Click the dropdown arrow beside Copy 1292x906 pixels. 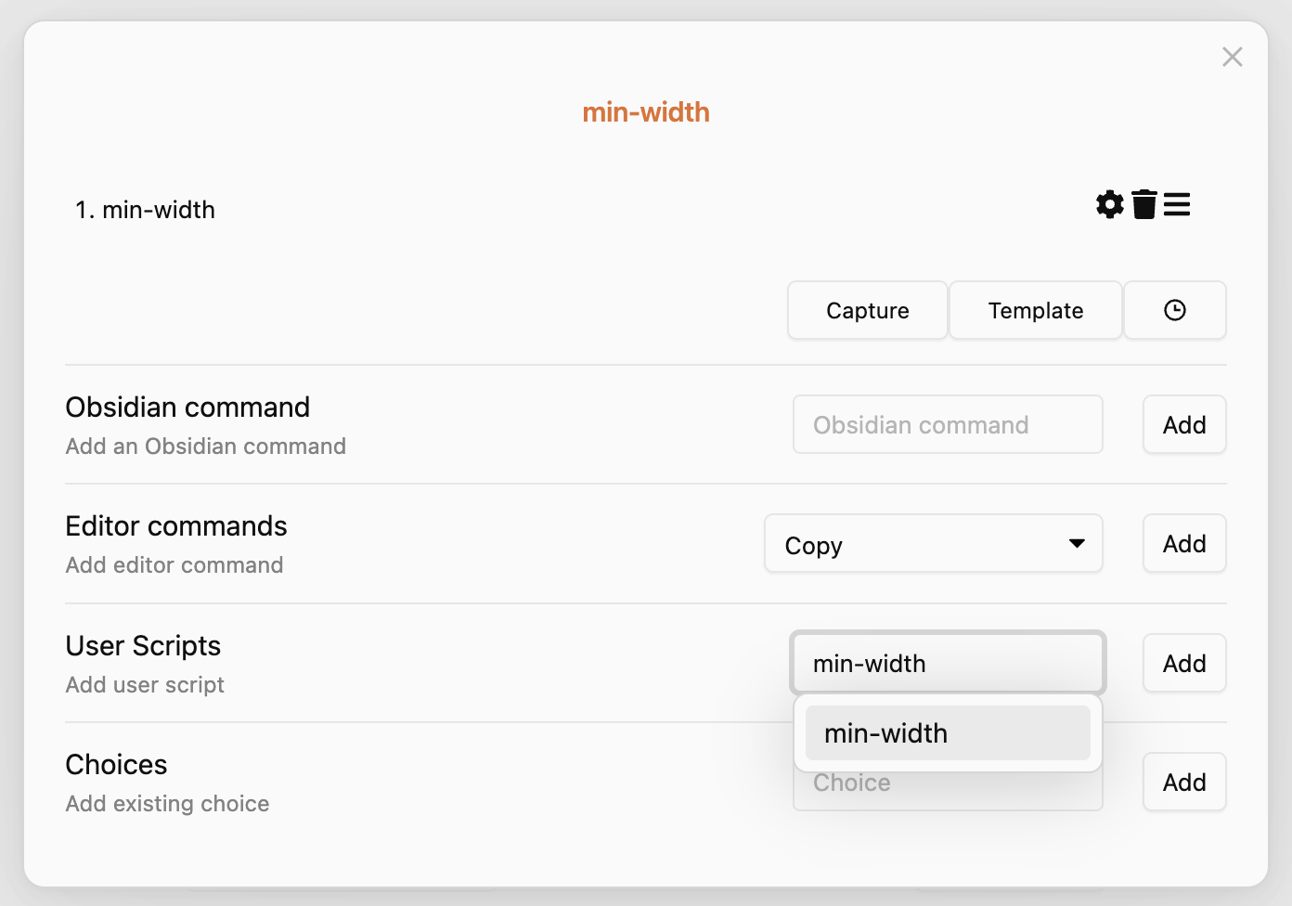click(1077, 544)
